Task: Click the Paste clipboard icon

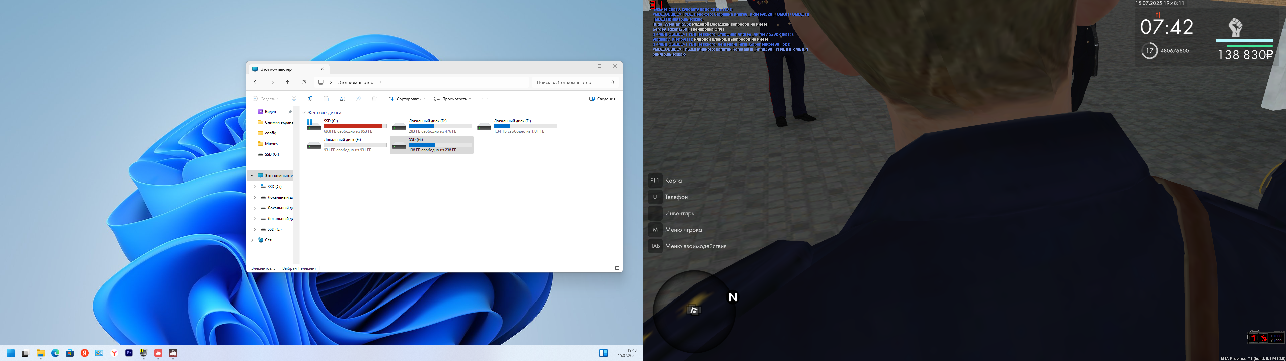Action: 326,99
